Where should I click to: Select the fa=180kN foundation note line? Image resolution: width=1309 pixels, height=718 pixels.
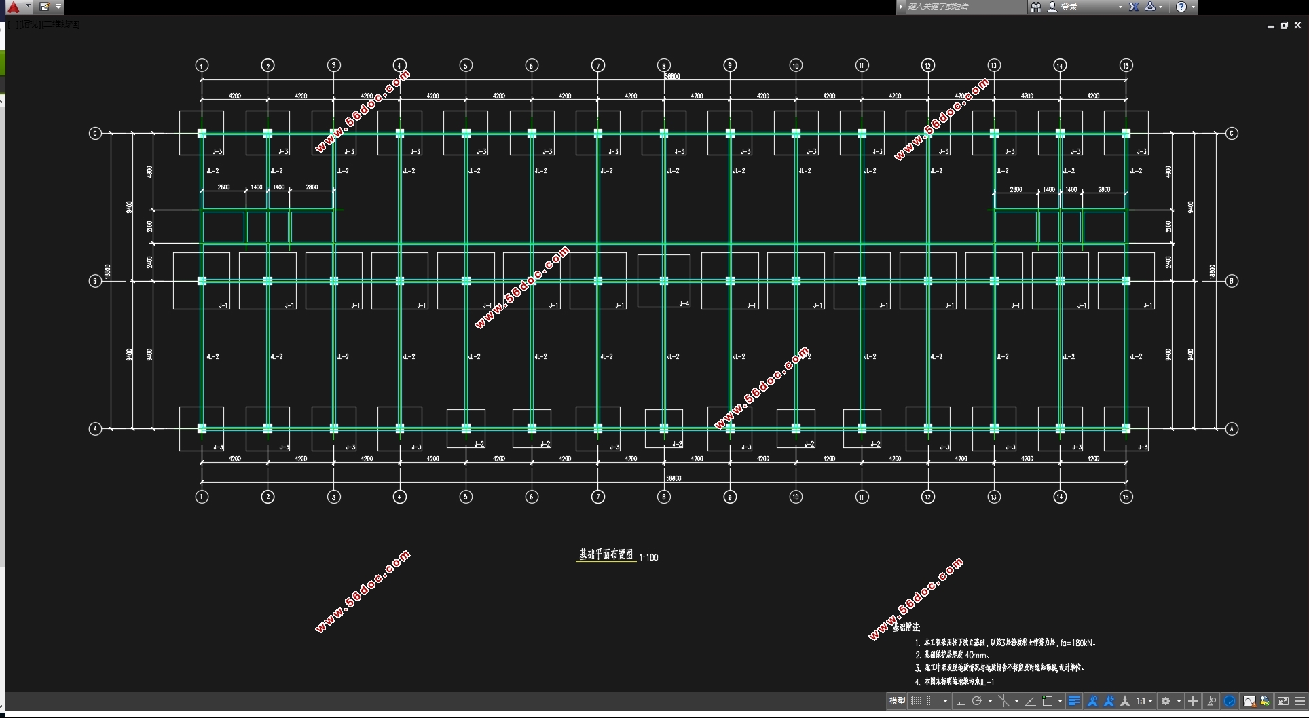[1005, 642]
